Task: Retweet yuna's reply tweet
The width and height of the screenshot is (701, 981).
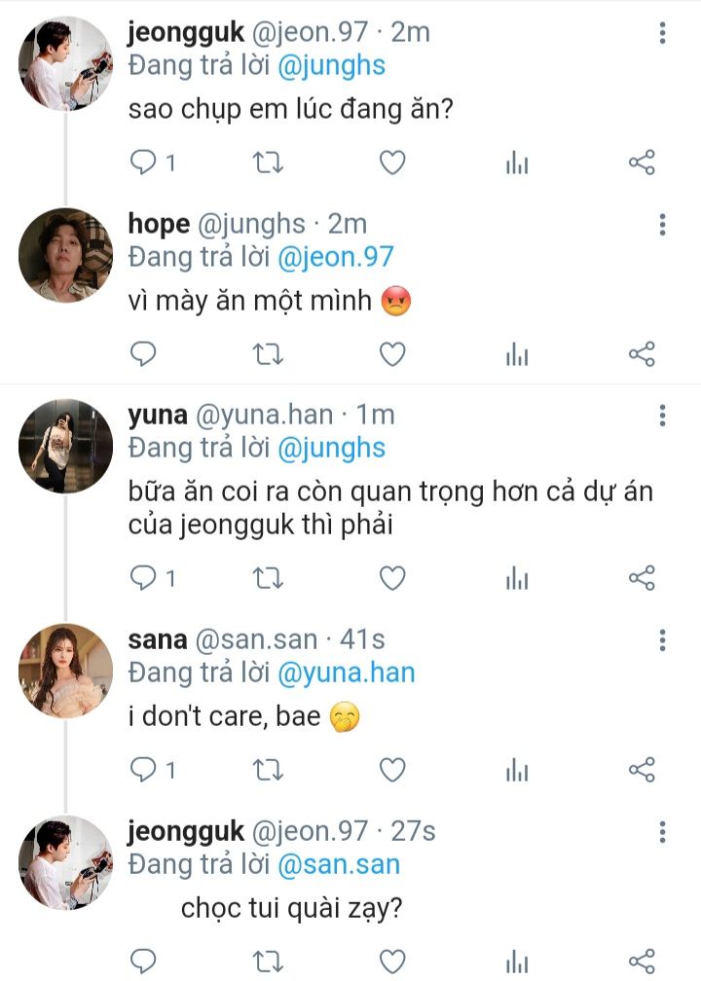Action: coord(267,578)
